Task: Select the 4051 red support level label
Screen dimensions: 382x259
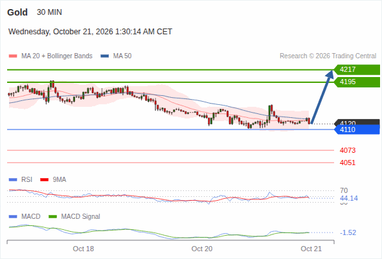Action: (x=348, y=163)
